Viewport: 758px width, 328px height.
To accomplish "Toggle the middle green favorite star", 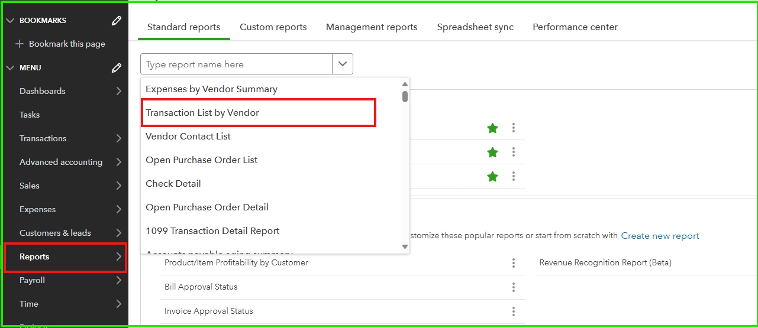I will click(492, 152).
